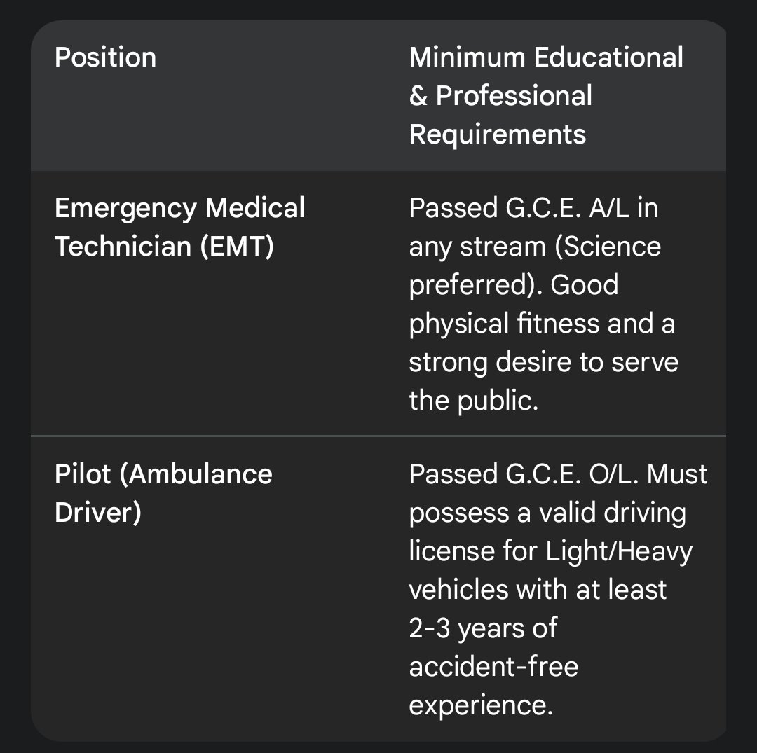
Task: Click the words 'the public.'
Action: (473, 401)
